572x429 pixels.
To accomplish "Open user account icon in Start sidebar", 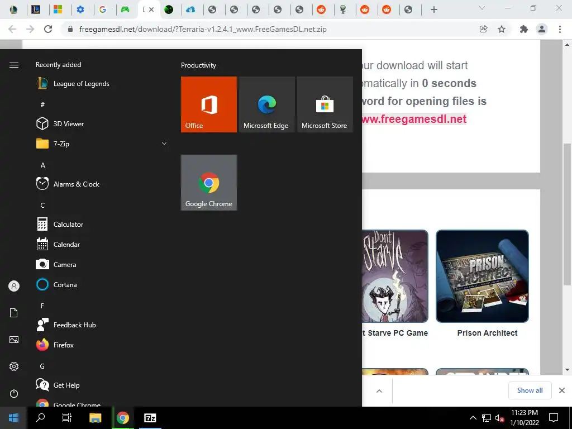I will [14, 286].
